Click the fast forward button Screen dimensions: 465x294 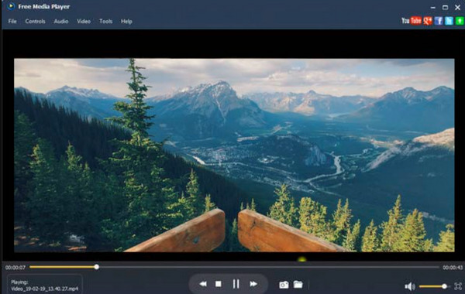click(253, 284)
